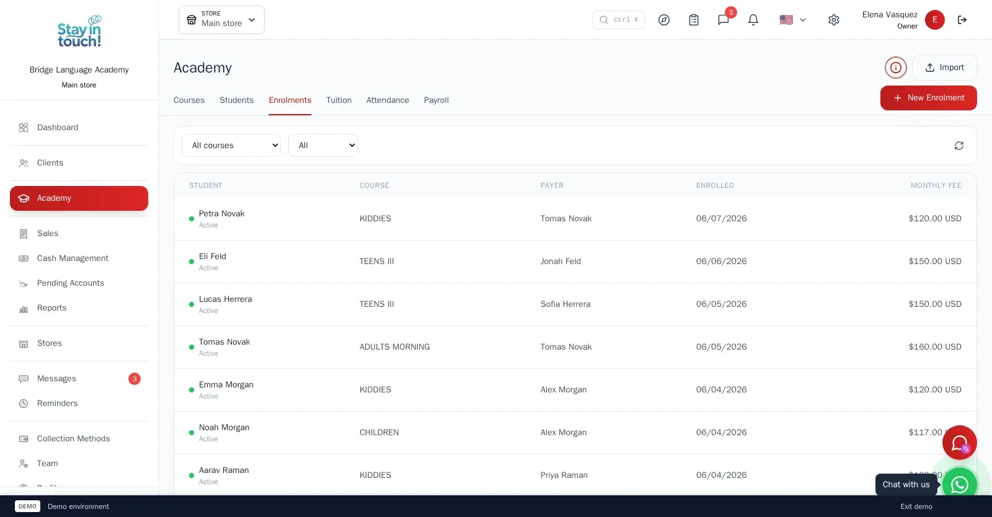Open Lucas Herrera enrolment row

[x=575, y=304]
